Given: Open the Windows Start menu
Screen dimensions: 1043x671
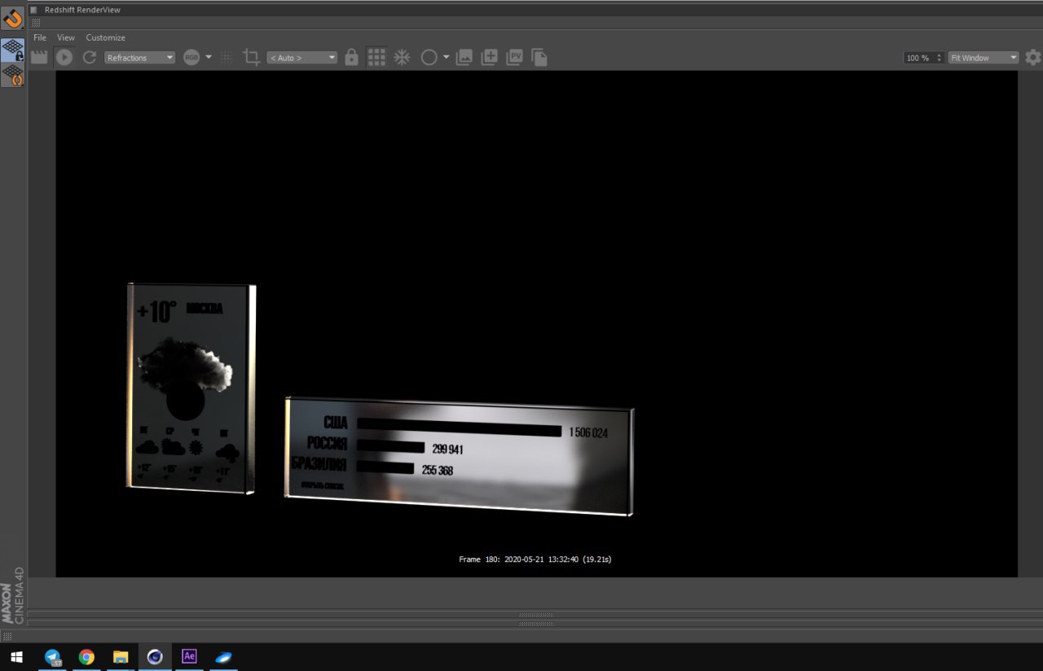Looking at the screenshot, I should (16, 656).
